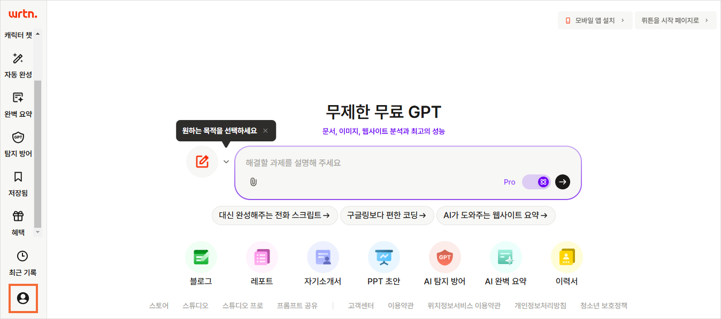Open the PPT 초안 tool icon
721x319 pixels.
click(x=384, y=257)
